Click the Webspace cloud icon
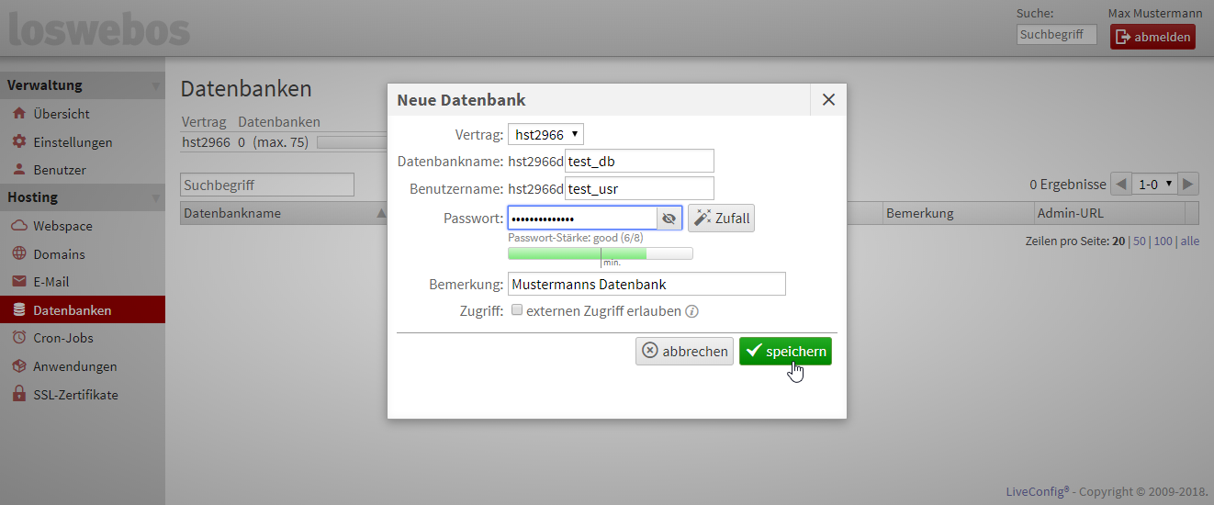This screenshot has height=505, width=1214. 18,226
